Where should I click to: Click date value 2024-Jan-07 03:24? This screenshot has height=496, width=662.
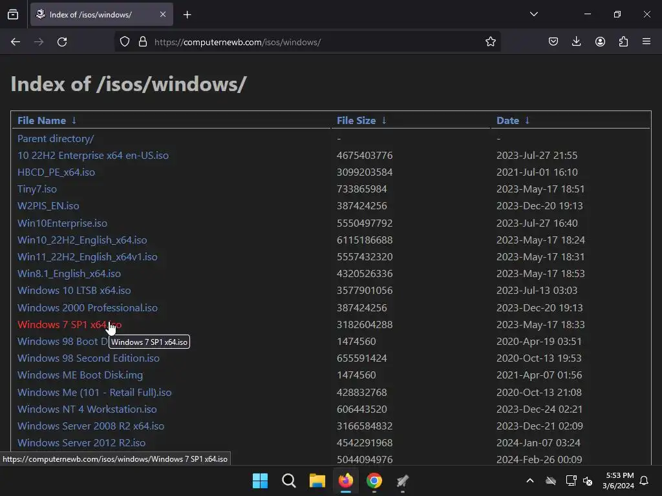[539, 443]
